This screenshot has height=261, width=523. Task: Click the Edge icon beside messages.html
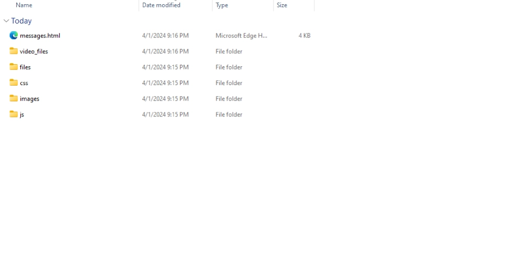coord(14,35)
